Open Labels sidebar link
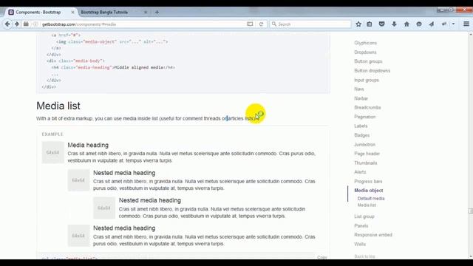Image resolution: width=473 pixels, height=266 pixels. [x=361, y=126]
